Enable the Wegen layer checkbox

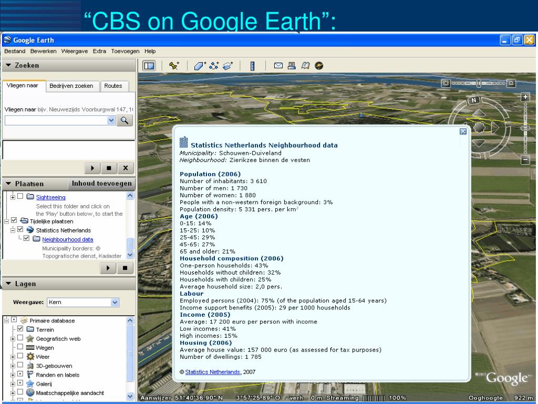point(20,347)
